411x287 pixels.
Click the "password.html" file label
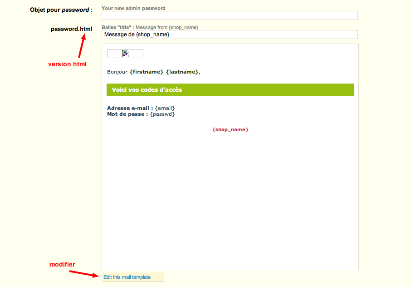(x=71, y=29)
